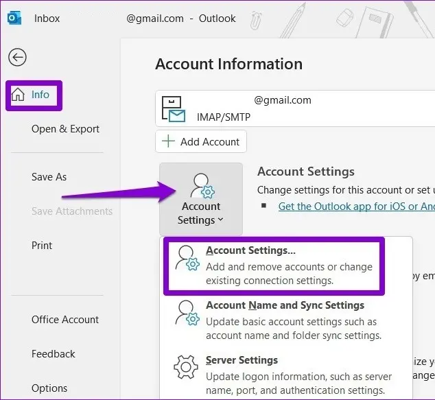Viewport: 435px width, 400px height.
Task: Click the Outlook logo in title bar
Action: pos(14,19)
